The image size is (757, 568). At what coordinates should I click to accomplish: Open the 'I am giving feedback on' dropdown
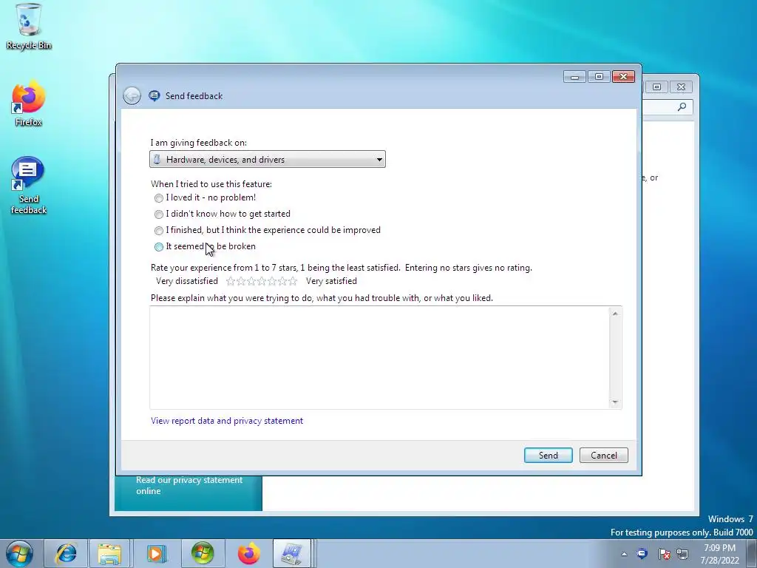268,160
